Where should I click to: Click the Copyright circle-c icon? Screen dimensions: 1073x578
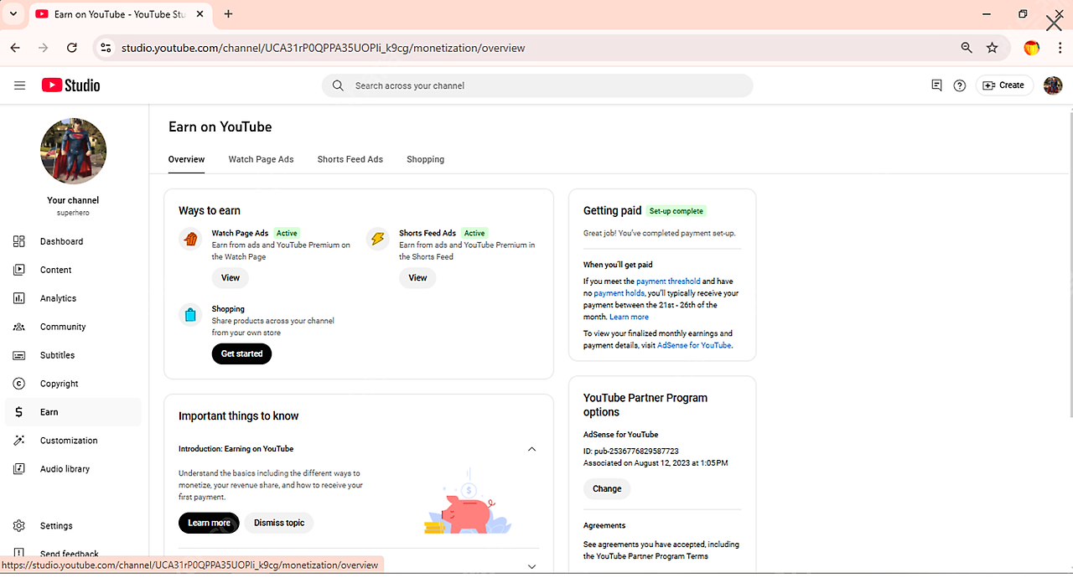pos(19,384)
